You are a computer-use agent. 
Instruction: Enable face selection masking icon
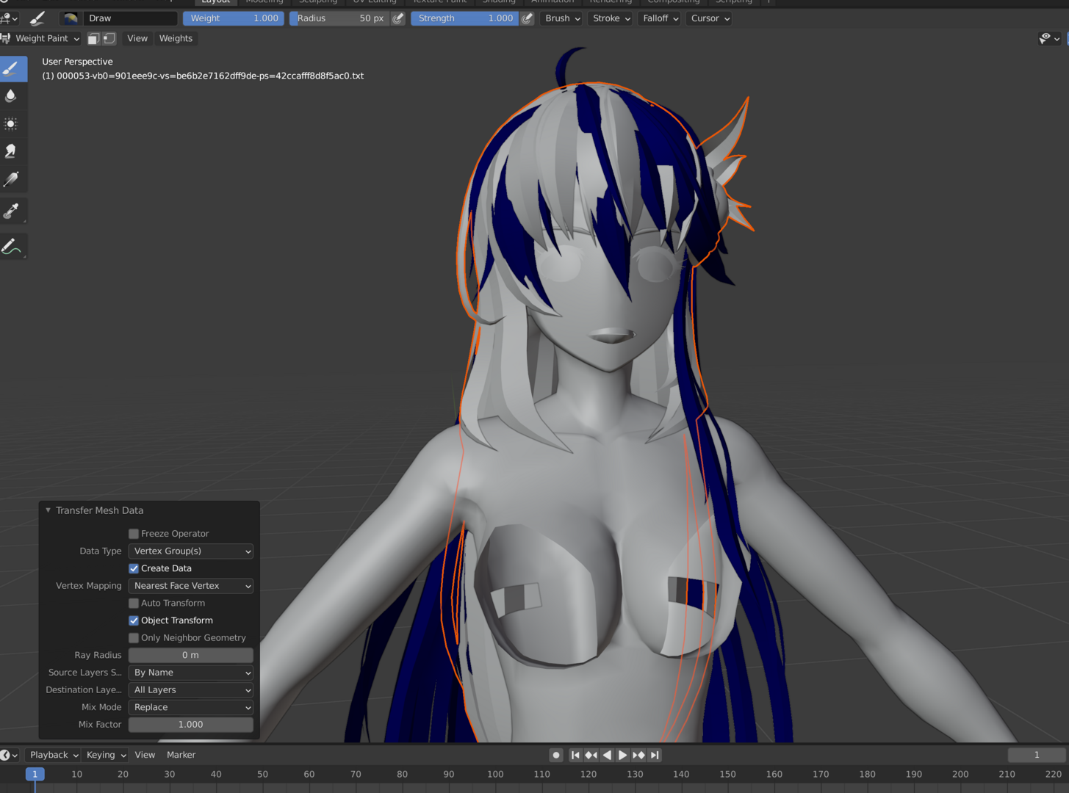pyautogui.click(x=94, y=38)
